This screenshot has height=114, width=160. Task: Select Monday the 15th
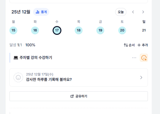(13, 30)
